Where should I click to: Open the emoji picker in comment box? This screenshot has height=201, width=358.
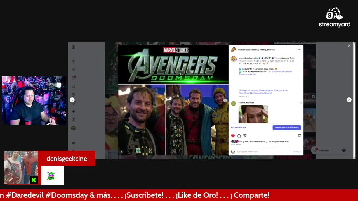233,152
